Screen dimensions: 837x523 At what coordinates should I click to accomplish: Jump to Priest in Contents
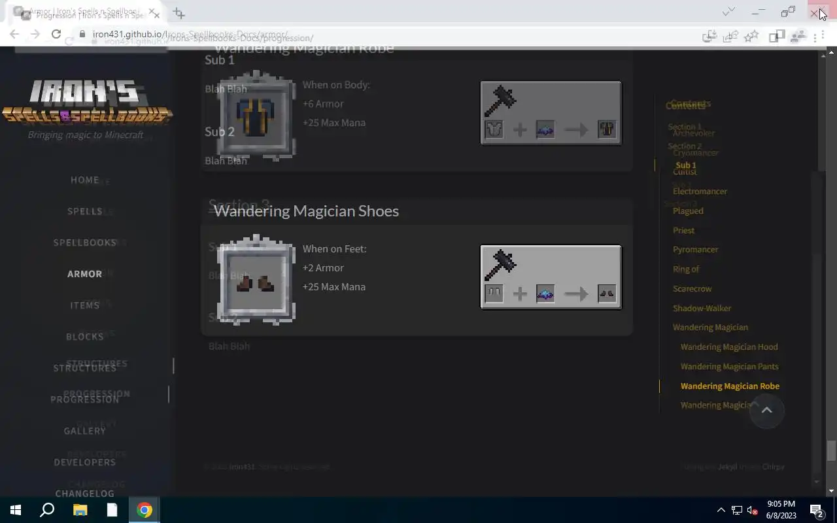tap(683, 230)
